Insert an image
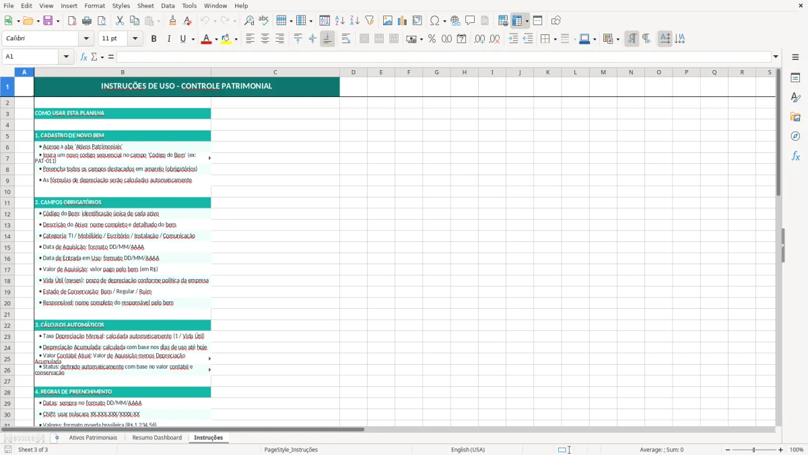The image size is (808, 455). coord(388,21)
